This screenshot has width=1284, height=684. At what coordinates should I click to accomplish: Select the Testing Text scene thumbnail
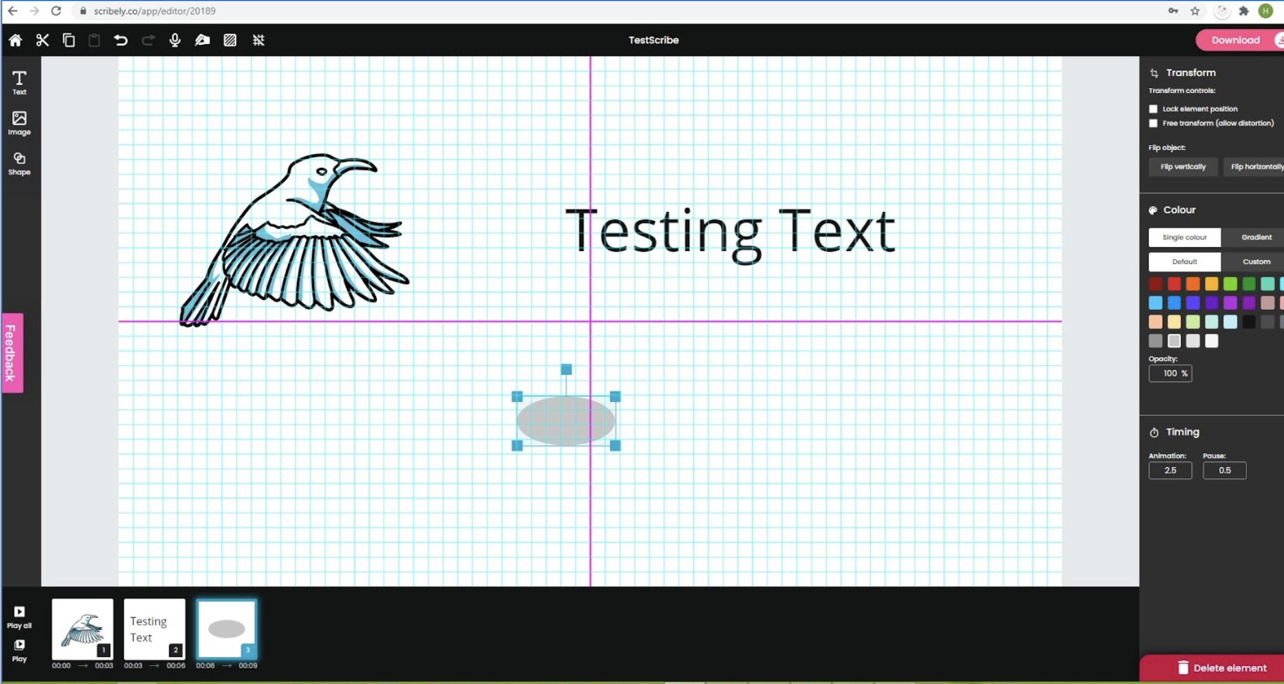(154, 629)
